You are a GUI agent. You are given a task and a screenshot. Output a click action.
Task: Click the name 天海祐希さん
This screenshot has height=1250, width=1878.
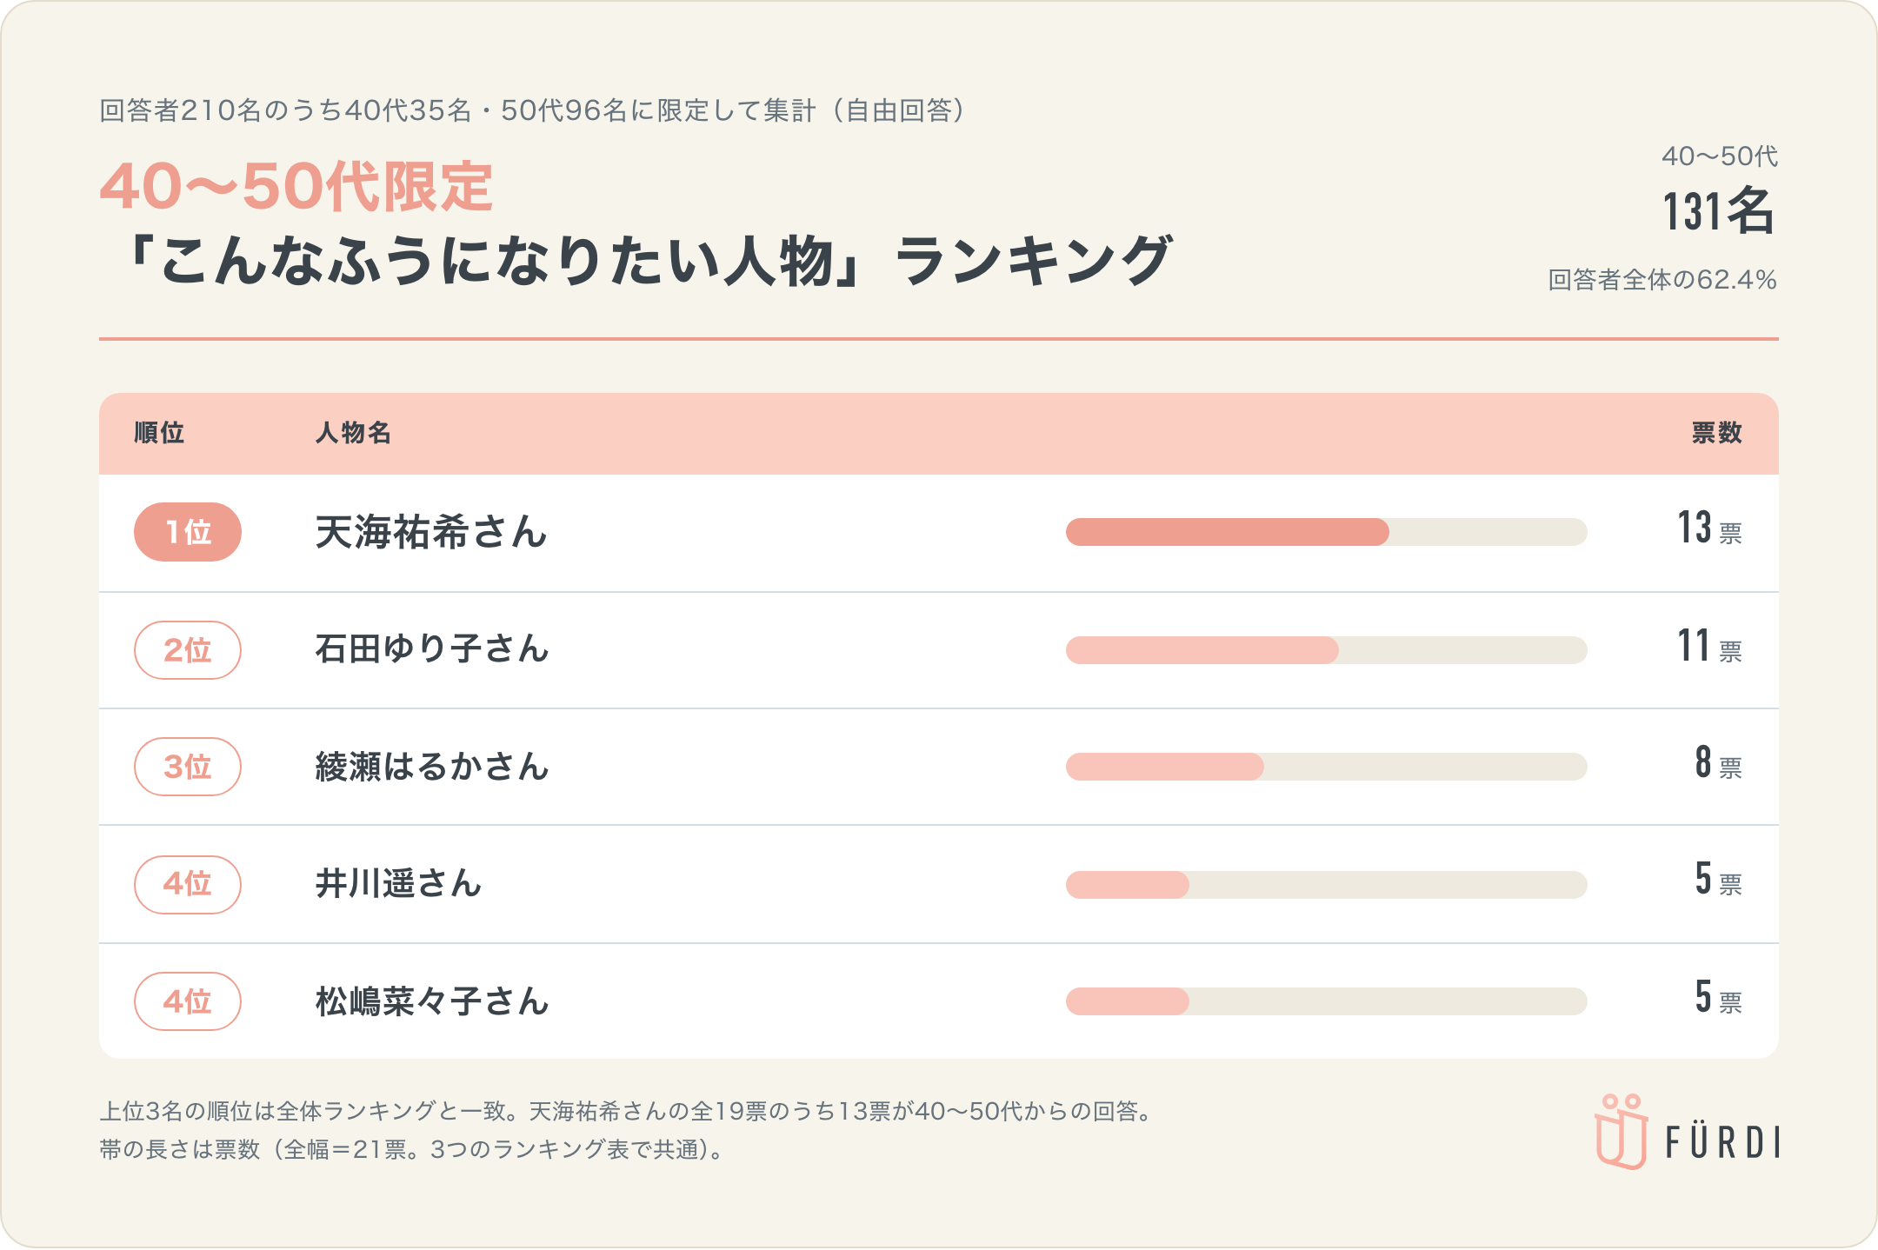[431, 532]
